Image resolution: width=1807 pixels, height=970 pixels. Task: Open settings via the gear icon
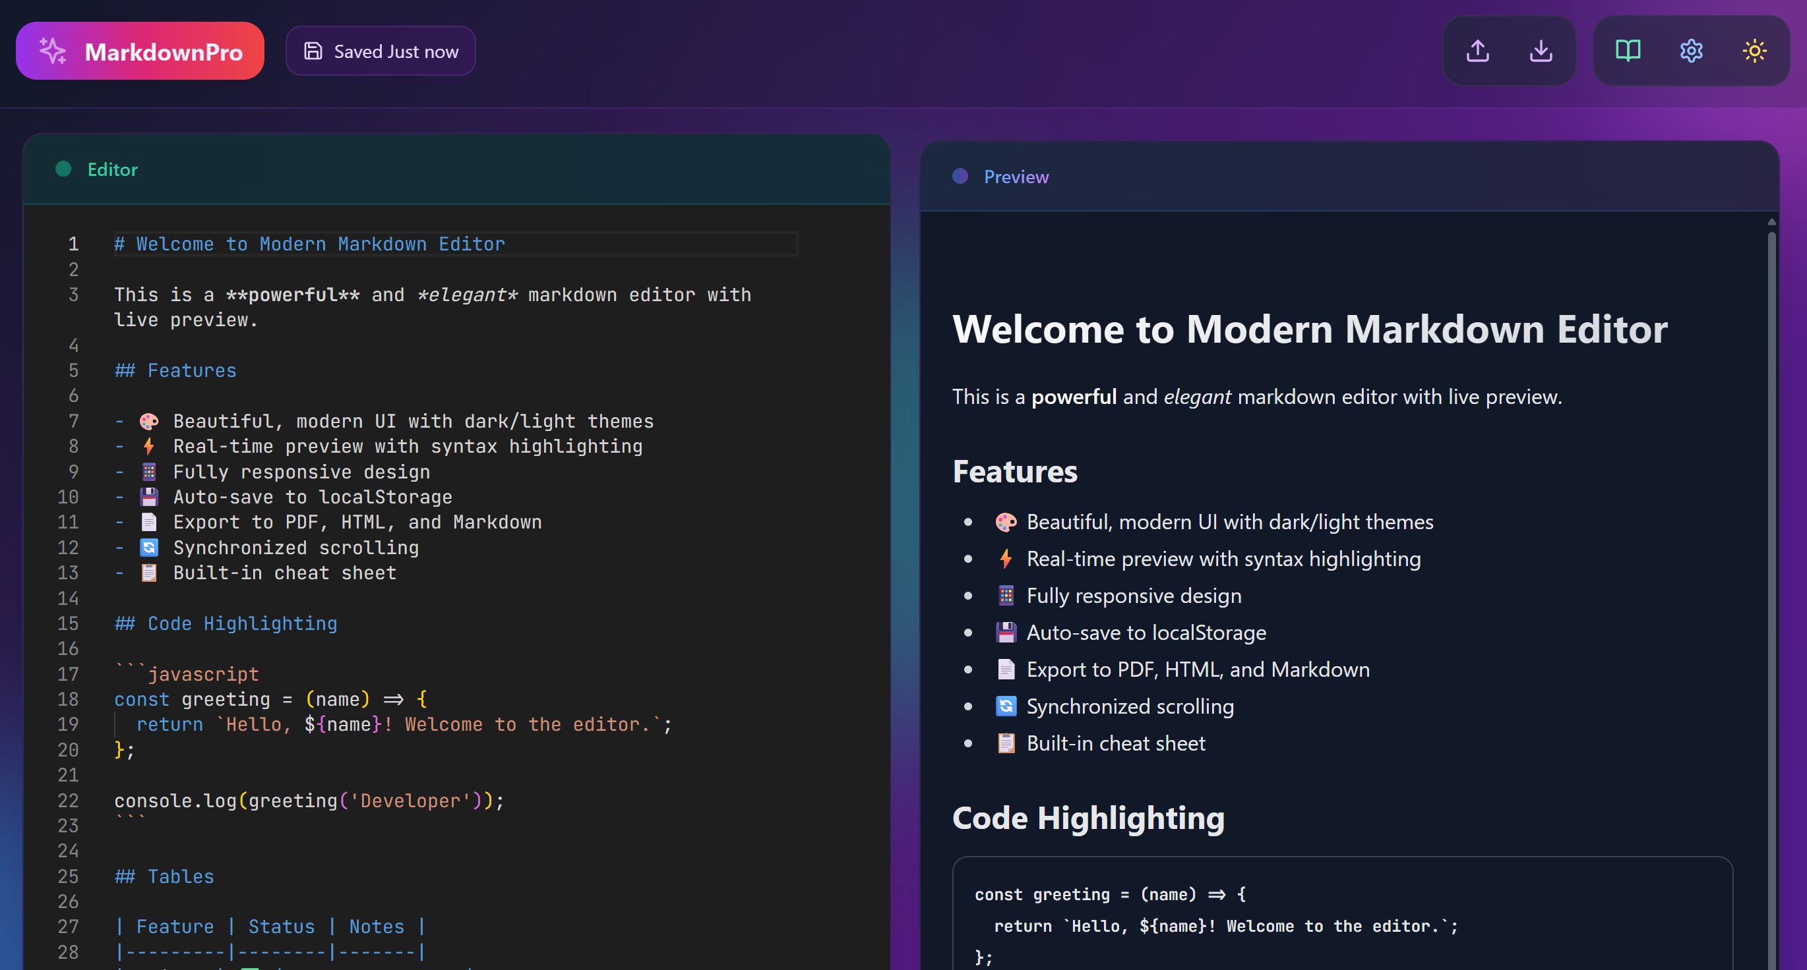(1691, 51)
